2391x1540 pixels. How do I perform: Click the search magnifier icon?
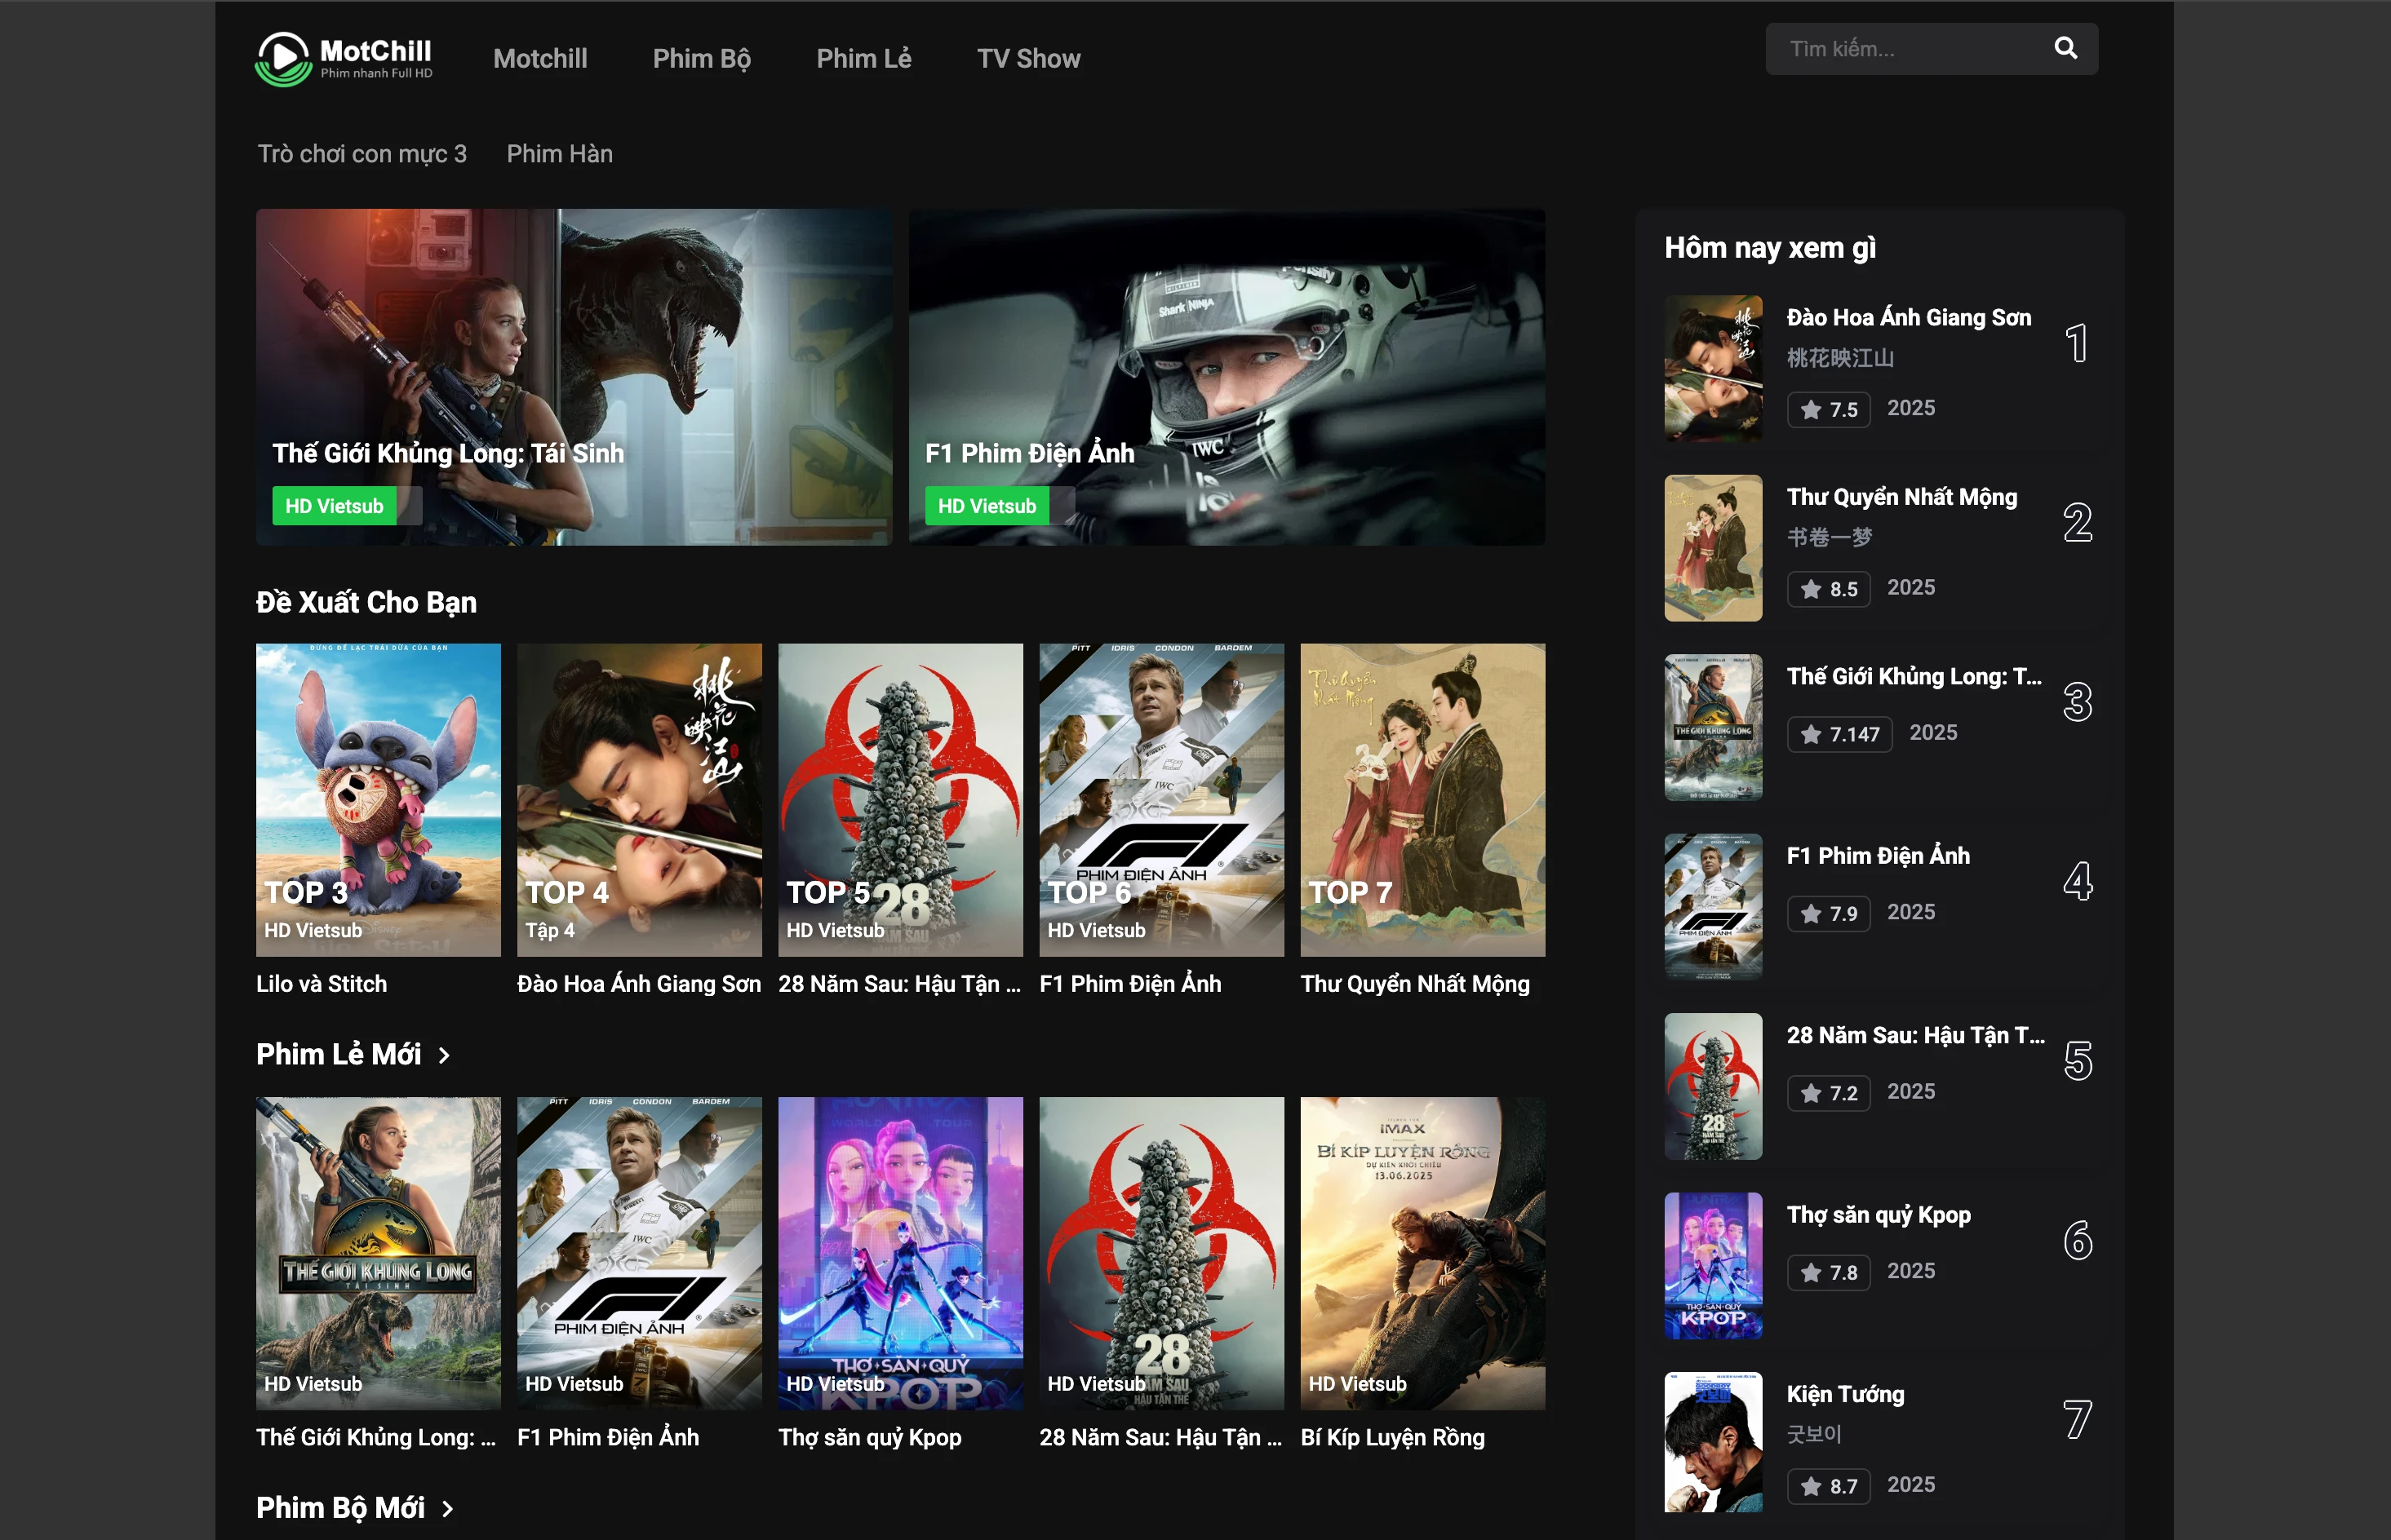2064,47
